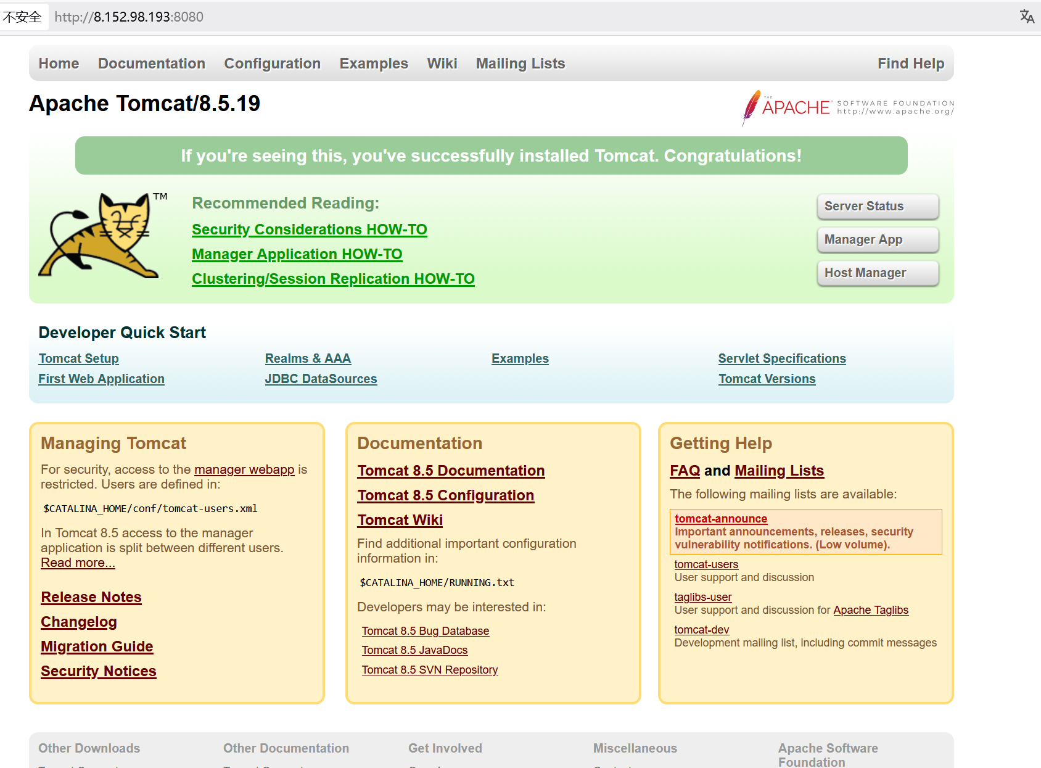Open Tomcat 8.5 SVN Repository link
Viewport: 1041px width, 768px height.
(x=430, y=670)
